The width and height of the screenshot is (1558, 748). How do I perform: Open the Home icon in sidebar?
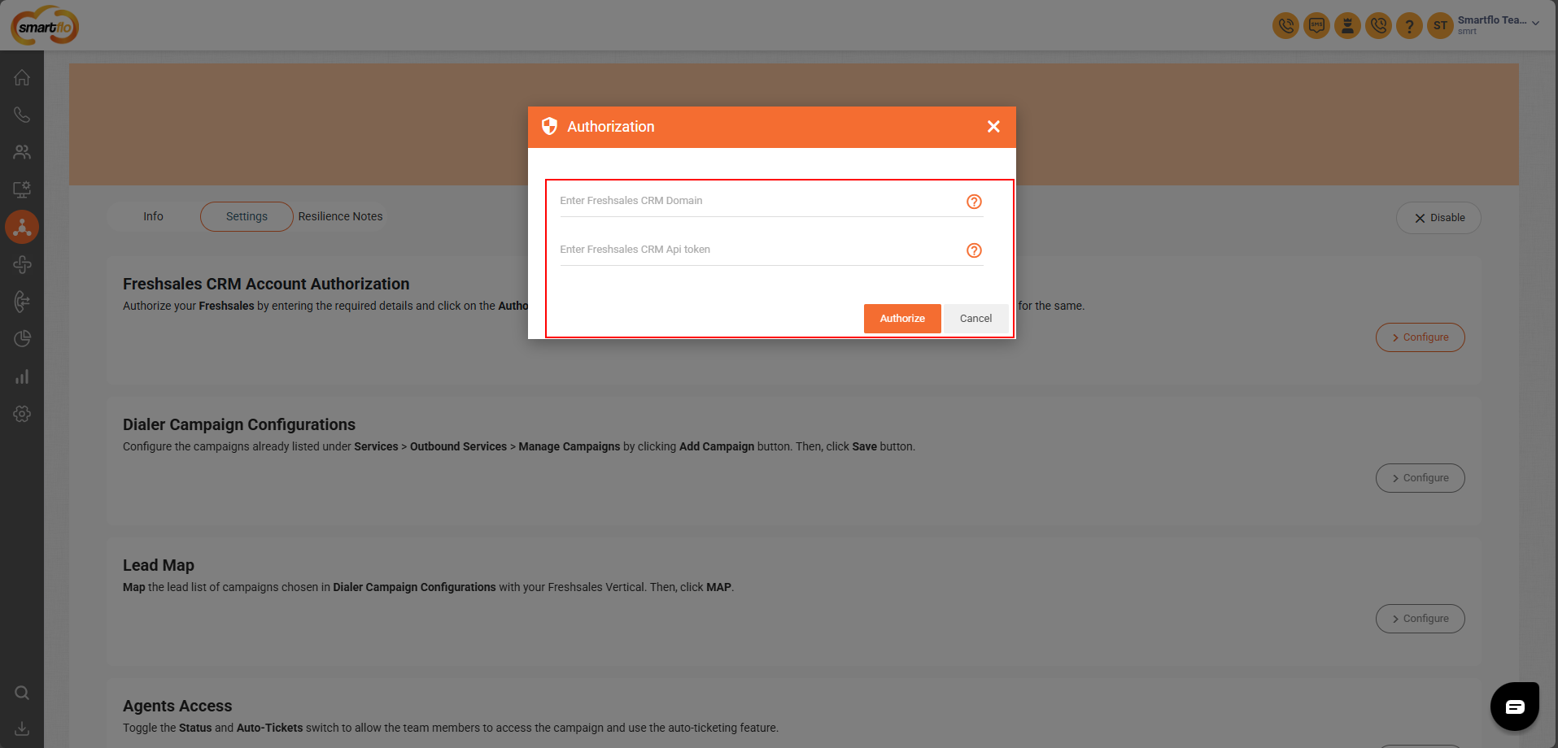(22, 78)
